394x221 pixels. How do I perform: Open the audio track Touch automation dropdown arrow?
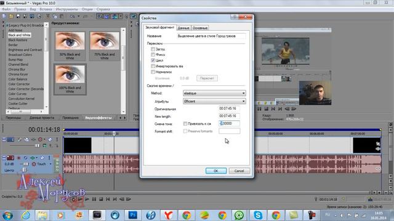point(50,164)
